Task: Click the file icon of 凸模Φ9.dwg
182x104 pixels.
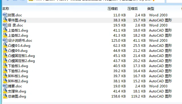Action: [5, 50]
